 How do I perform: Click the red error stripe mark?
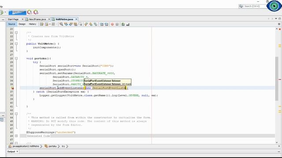(x=280, y=79)
